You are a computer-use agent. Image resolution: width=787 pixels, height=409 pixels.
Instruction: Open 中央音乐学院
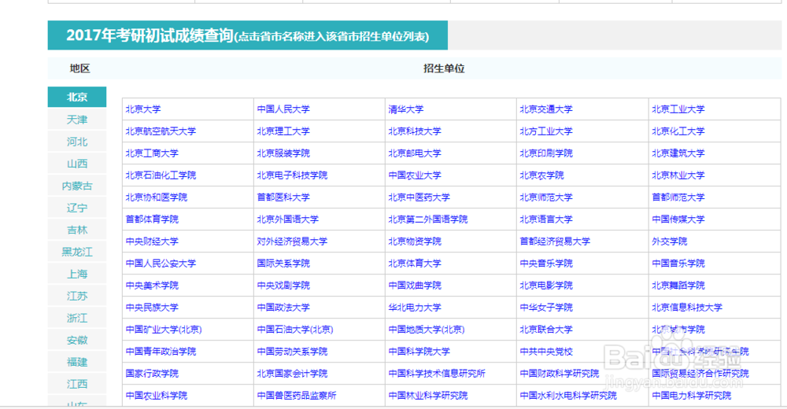pos(546,263)
